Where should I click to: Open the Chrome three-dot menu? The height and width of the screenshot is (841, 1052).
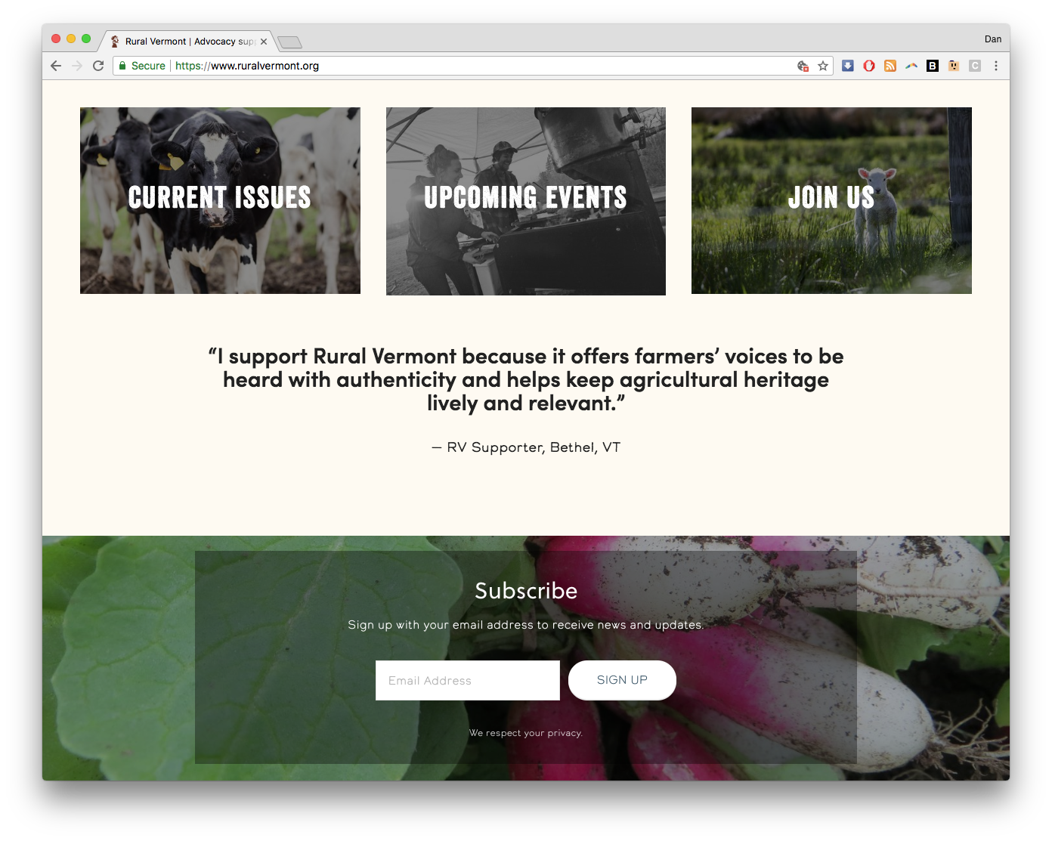996,66
